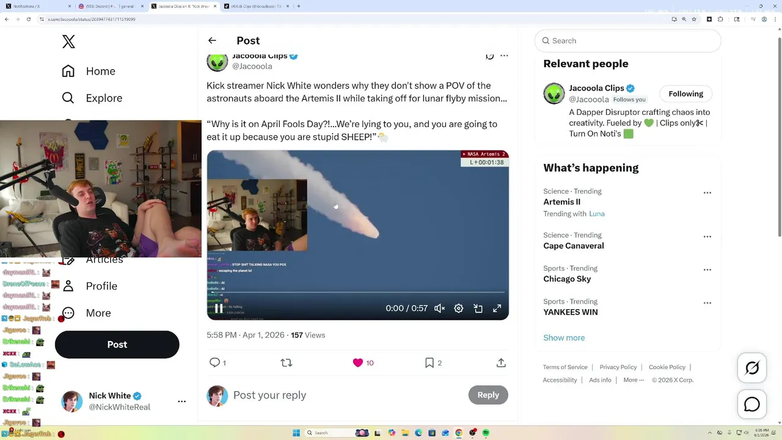Pause the video in the post
The image size is (782, 440).
(x=218, y=309)
